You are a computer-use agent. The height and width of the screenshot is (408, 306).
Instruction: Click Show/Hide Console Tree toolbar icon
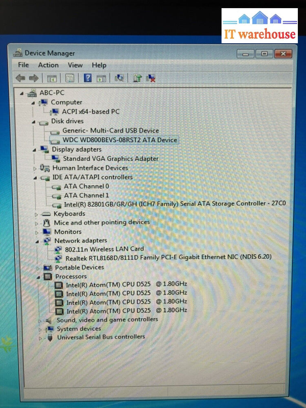pyautogui.click(x=51, y=78)
